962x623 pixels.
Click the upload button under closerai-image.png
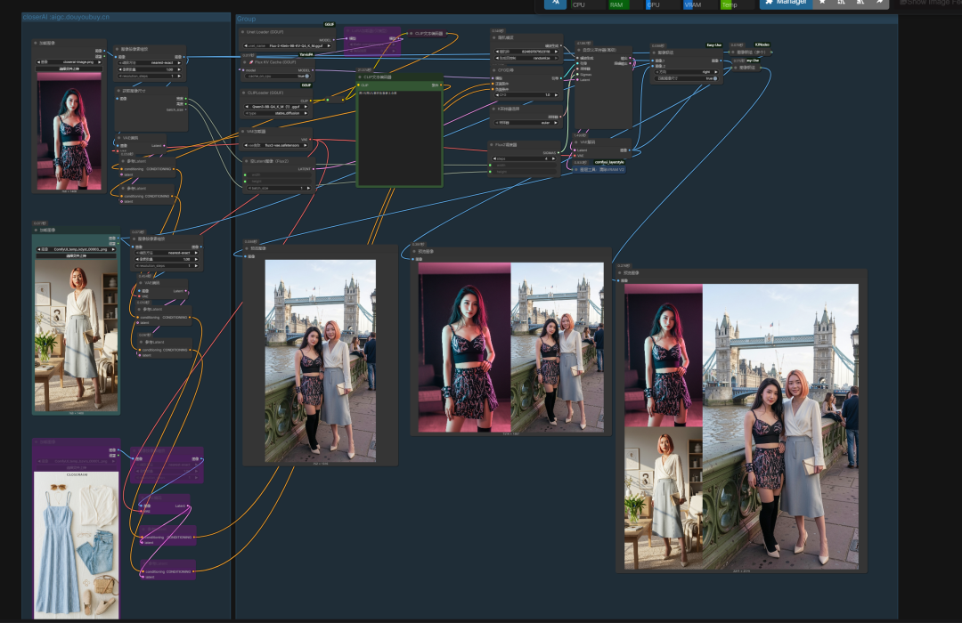coord(69,69)
